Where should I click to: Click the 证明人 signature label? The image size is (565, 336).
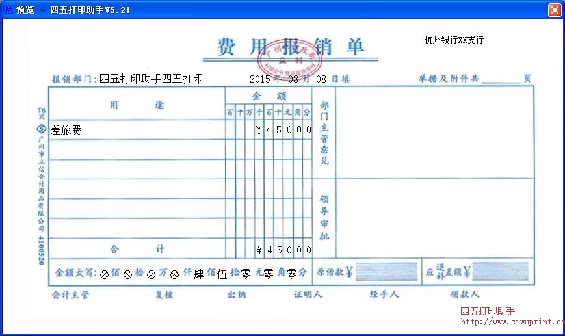[x=308, y=294]
